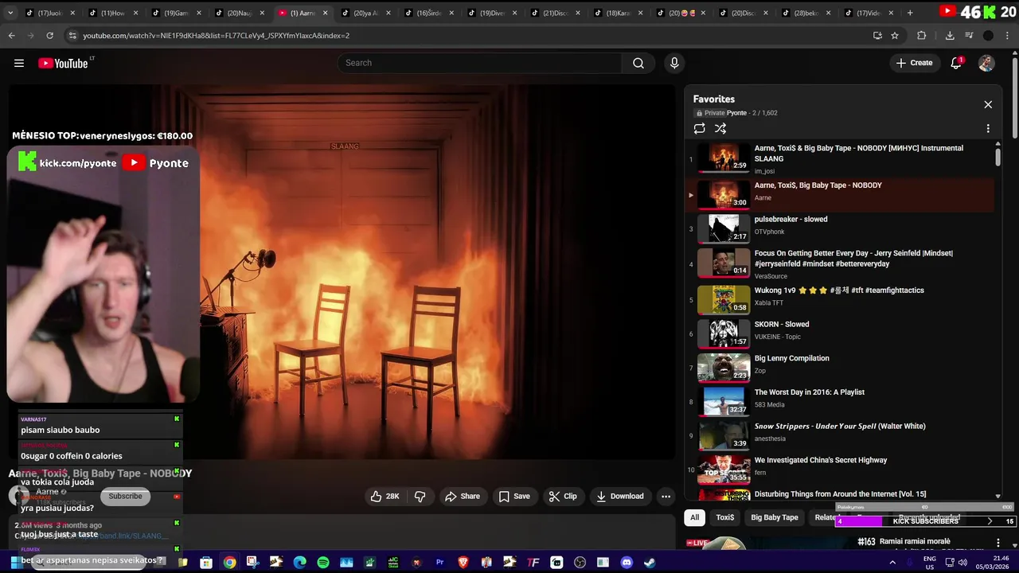The image size is (1019, 573).
Task: Save the video to a playlist
Action: (x=514, y=496)
